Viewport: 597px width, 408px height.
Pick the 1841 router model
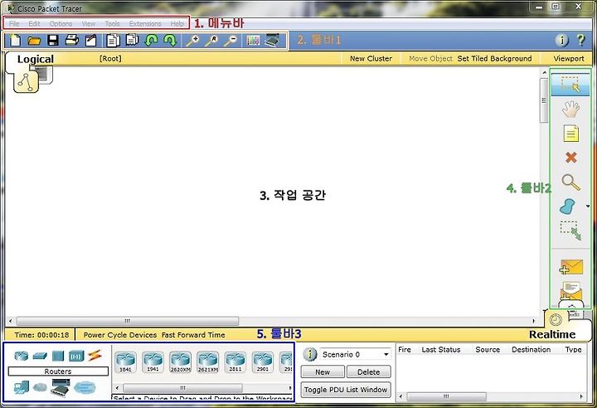click(x=126, y=362)
